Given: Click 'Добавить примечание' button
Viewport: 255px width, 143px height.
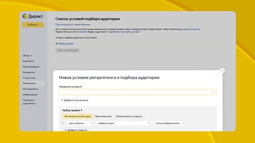Looking at the screenshot, I should 75,100.
